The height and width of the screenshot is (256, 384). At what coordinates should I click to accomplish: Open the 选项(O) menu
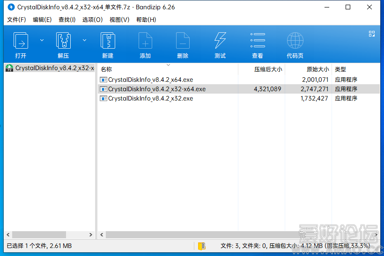point(92,20)
